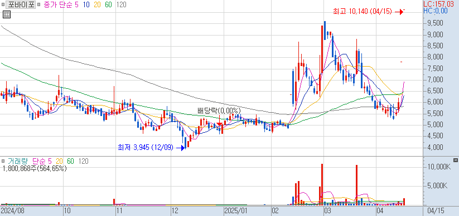Click the 6,500 price axis label
This screenshot has width=459, height=216.
coord(434,91)
